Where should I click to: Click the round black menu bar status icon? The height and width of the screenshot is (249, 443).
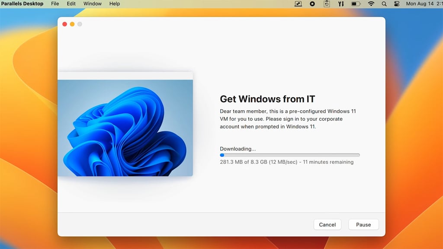[x=312, y=4]
